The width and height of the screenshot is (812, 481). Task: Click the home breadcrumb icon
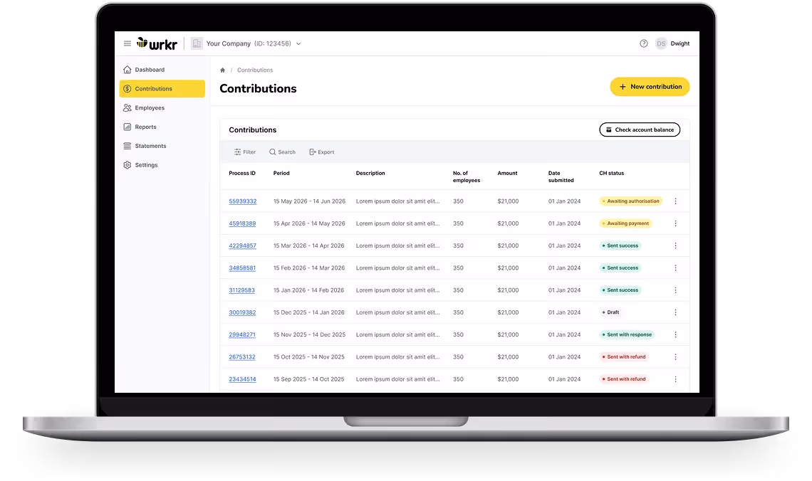[223, 70]
